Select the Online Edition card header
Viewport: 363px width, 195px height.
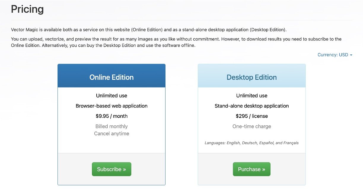(x=112, y=77)
